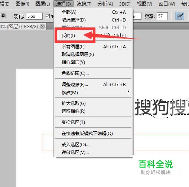Click 反向(I) to invert selection

click(94, 36)
